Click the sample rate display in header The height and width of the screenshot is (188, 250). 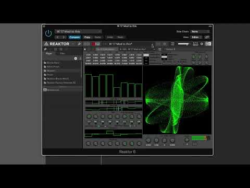pyautogui.click(x=195, y=44)
